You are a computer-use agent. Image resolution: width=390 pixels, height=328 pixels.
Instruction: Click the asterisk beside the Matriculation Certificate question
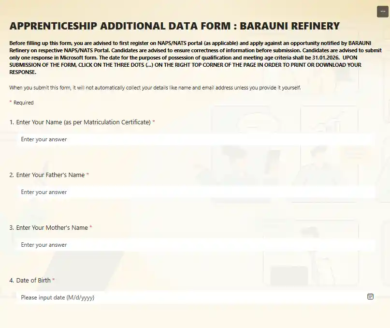154,122
